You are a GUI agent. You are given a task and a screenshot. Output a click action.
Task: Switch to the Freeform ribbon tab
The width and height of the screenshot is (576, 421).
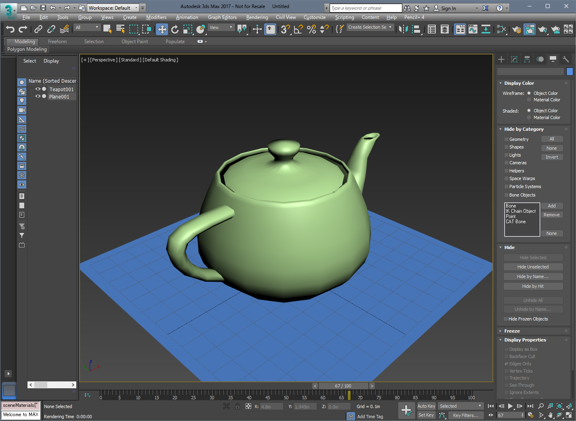57,42
